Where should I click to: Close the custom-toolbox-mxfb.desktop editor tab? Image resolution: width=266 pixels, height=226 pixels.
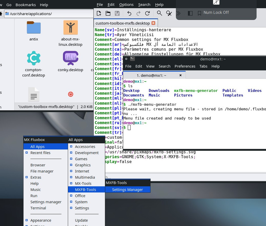point(153,23)
